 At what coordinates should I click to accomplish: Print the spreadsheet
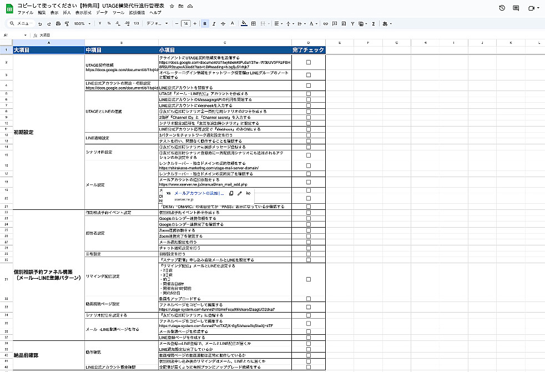58,24
